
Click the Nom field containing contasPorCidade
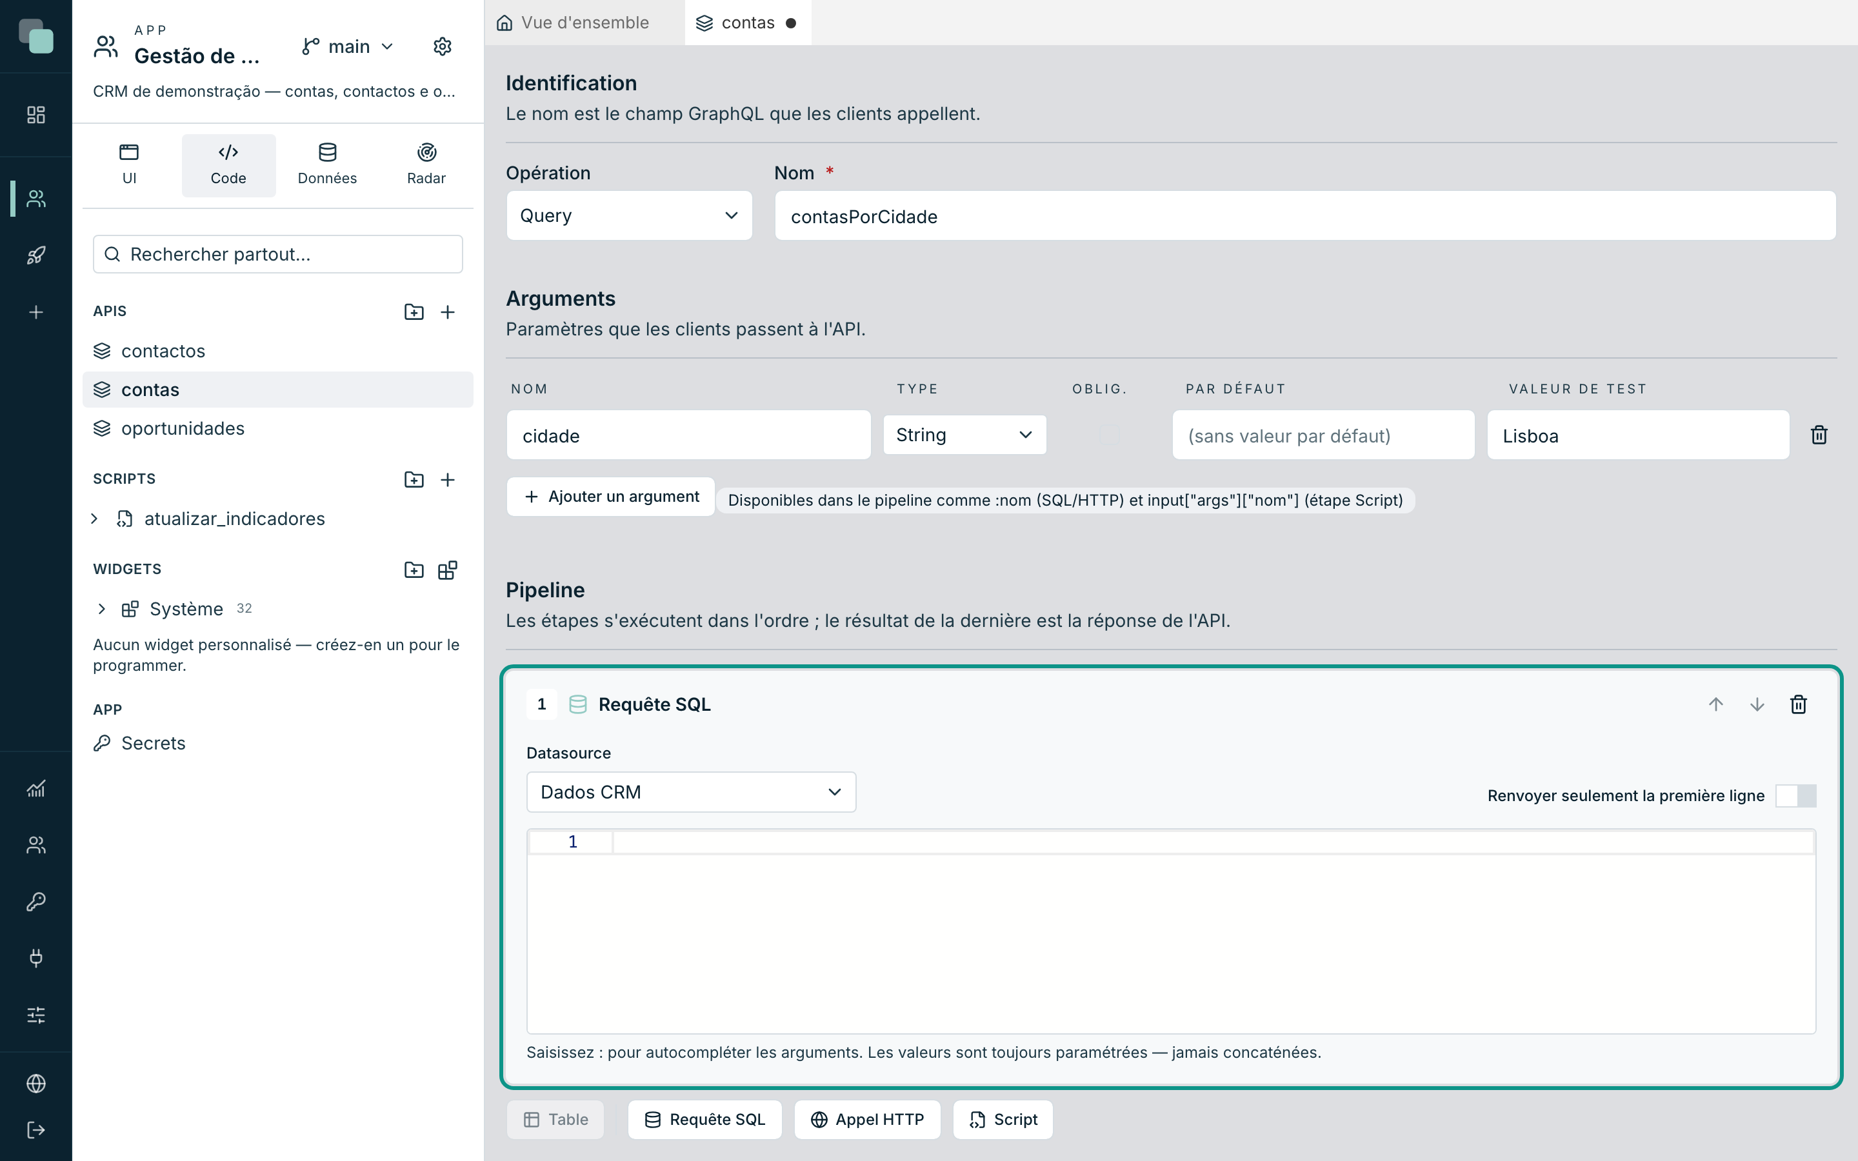click(x=1305, y=216)
